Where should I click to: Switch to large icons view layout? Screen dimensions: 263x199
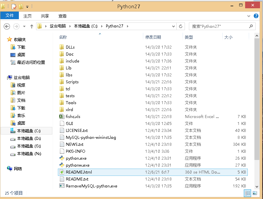point(255,193)
